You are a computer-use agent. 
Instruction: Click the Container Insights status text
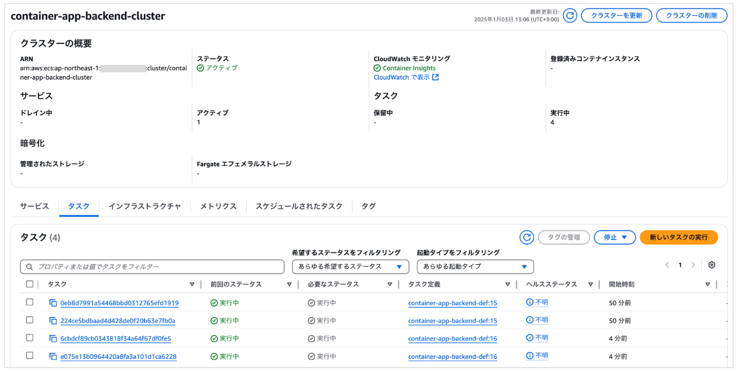click(409, 68)
